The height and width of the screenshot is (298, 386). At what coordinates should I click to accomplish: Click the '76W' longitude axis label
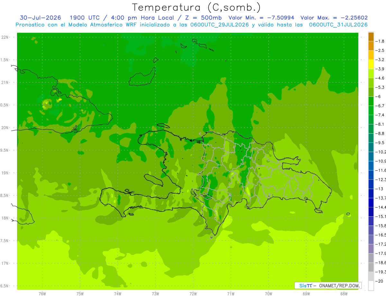[x=42, y=294]
